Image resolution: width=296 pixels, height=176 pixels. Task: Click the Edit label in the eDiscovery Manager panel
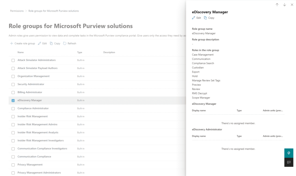coord(199,18)
